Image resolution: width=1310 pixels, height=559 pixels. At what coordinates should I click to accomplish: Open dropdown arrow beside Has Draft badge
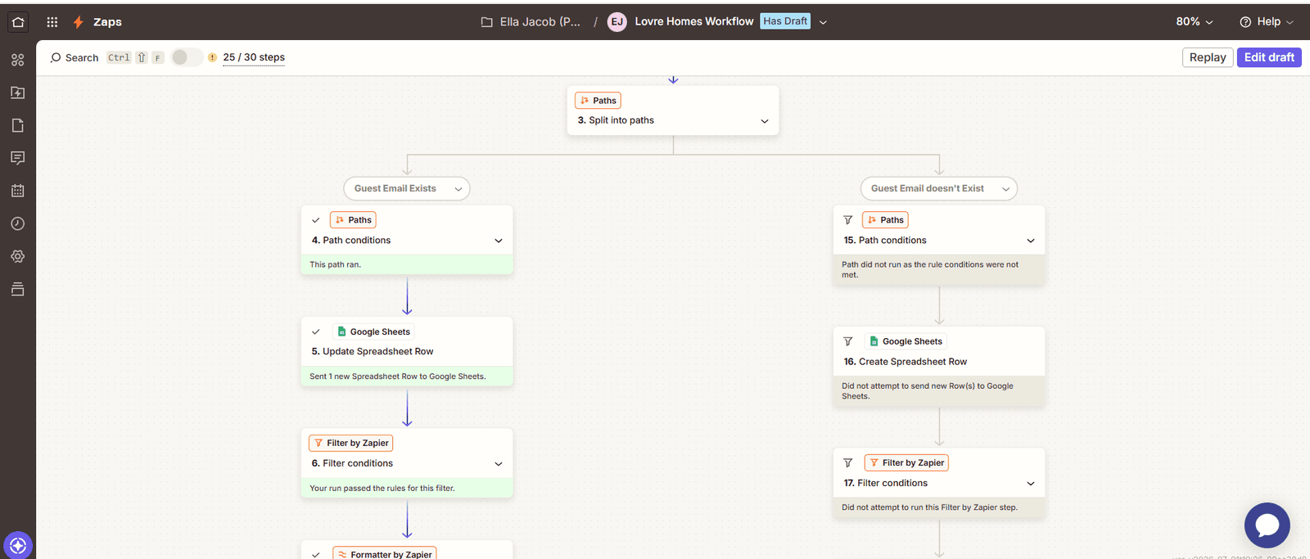pos(823,22)
